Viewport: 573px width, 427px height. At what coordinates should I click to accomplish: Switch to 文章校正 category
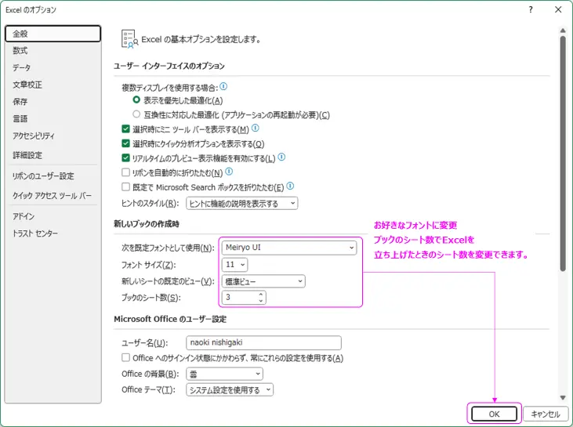pyautogui.click(x=53, y=85)
